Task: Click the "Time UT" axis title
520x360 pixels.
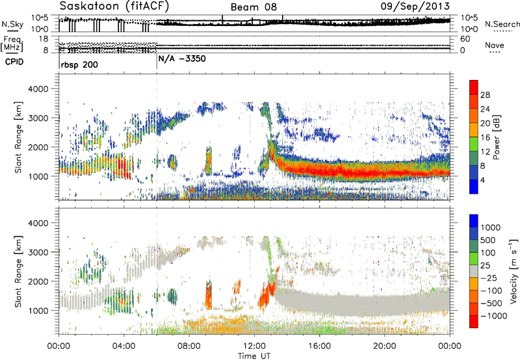Action: [x=254, y=356]
